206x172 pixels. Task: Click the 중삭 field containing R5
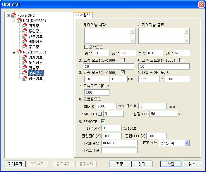pyautogui.click(x=128, y=53)
